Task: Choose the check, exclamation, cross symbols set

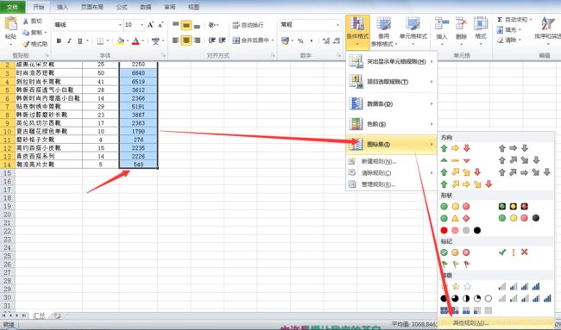Action: [x=513, y=252]
